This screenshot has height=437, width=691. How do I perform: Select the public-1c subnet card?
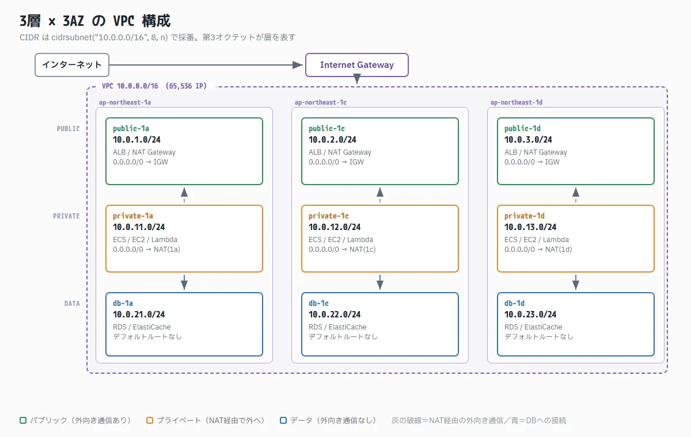pos(380,151)
